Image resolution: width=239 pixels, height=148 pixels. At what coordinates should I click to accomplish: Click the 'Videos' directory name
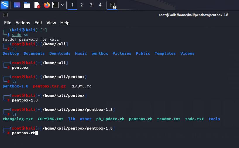[188, 53]
